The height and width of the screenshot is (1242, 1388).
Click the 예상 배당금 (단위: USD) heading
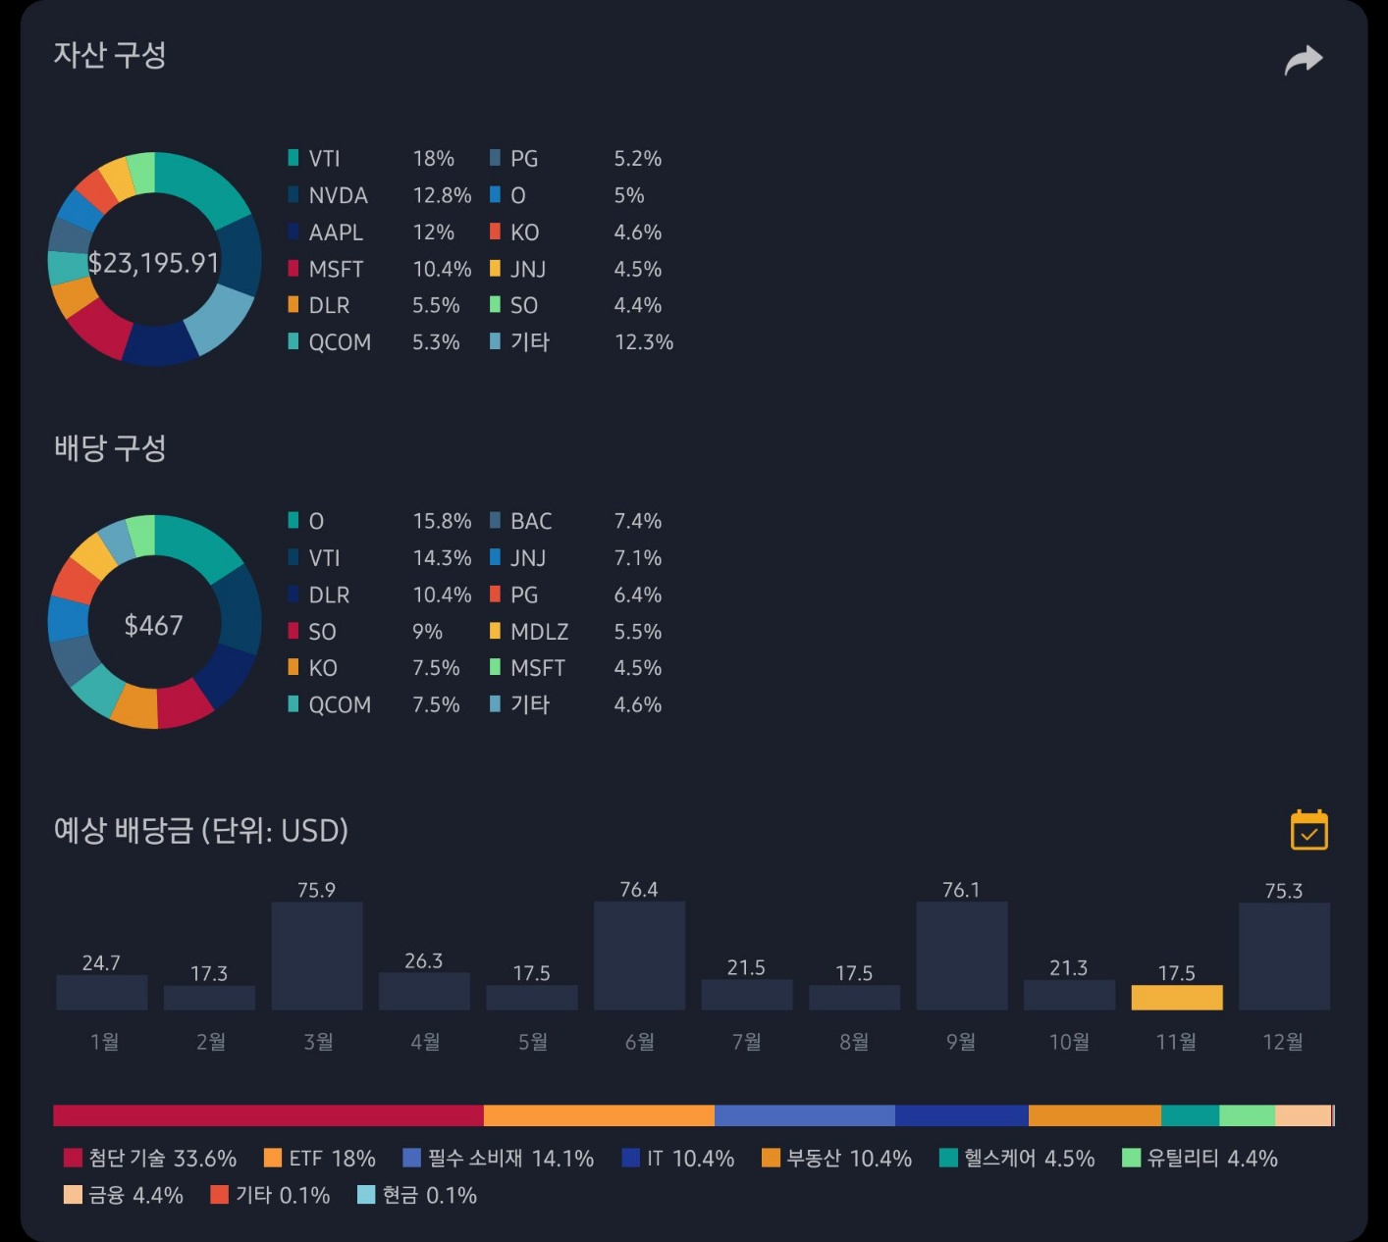pos(201,831)
